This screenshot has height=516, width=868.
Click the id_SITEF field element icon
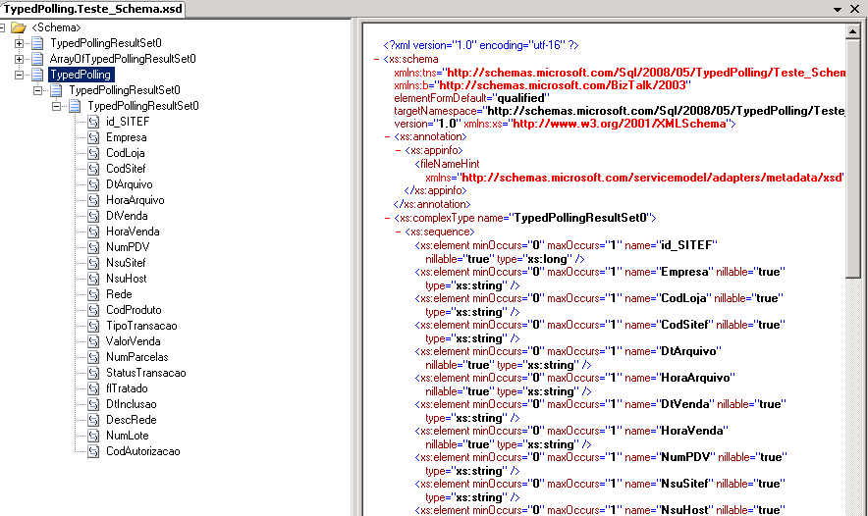(x=93, y=122)
